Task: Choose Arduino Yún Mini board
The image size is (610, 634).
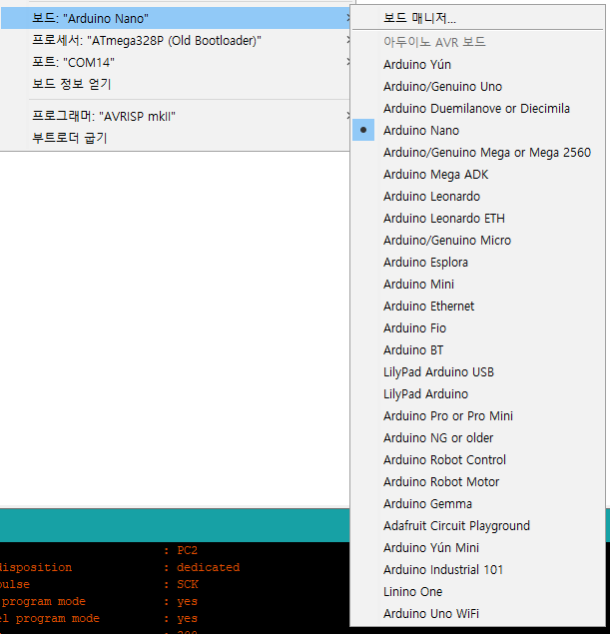Action: (478, 547)
